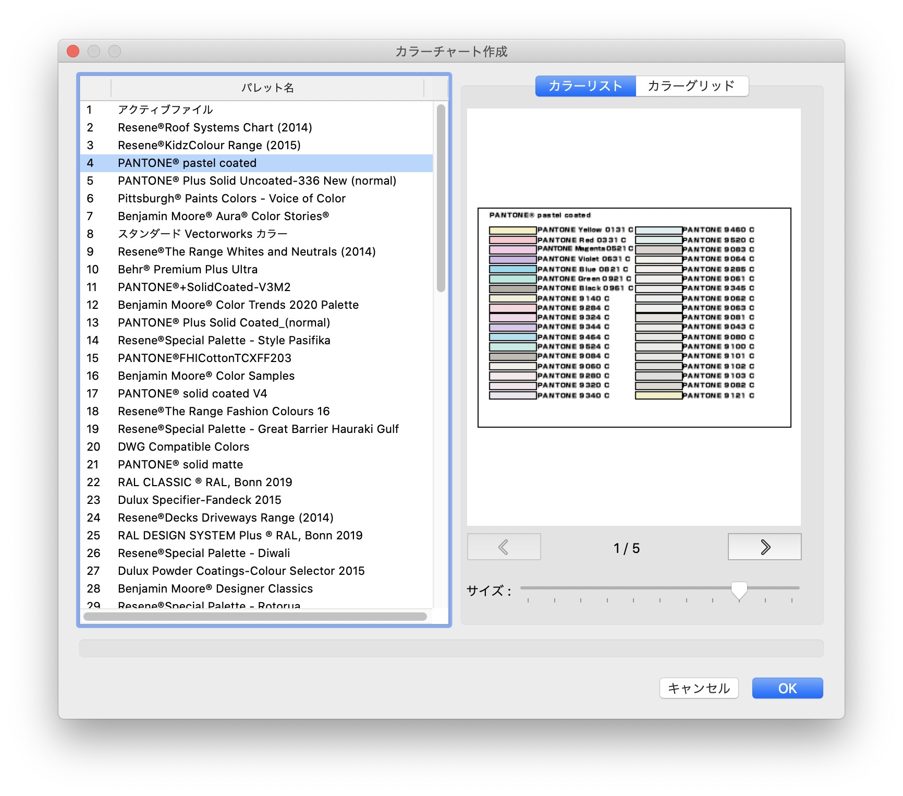The height and width of the screenshot is (796, 903).
Task: Select Resene®Decks Driveways Range (2014) row
Action: 257,517
